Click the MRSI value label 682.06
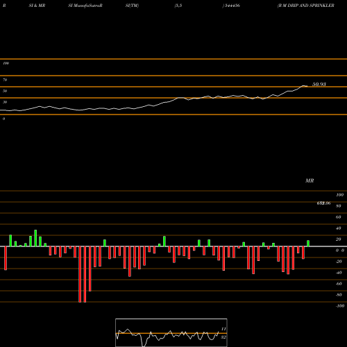 tap(323, 203)
